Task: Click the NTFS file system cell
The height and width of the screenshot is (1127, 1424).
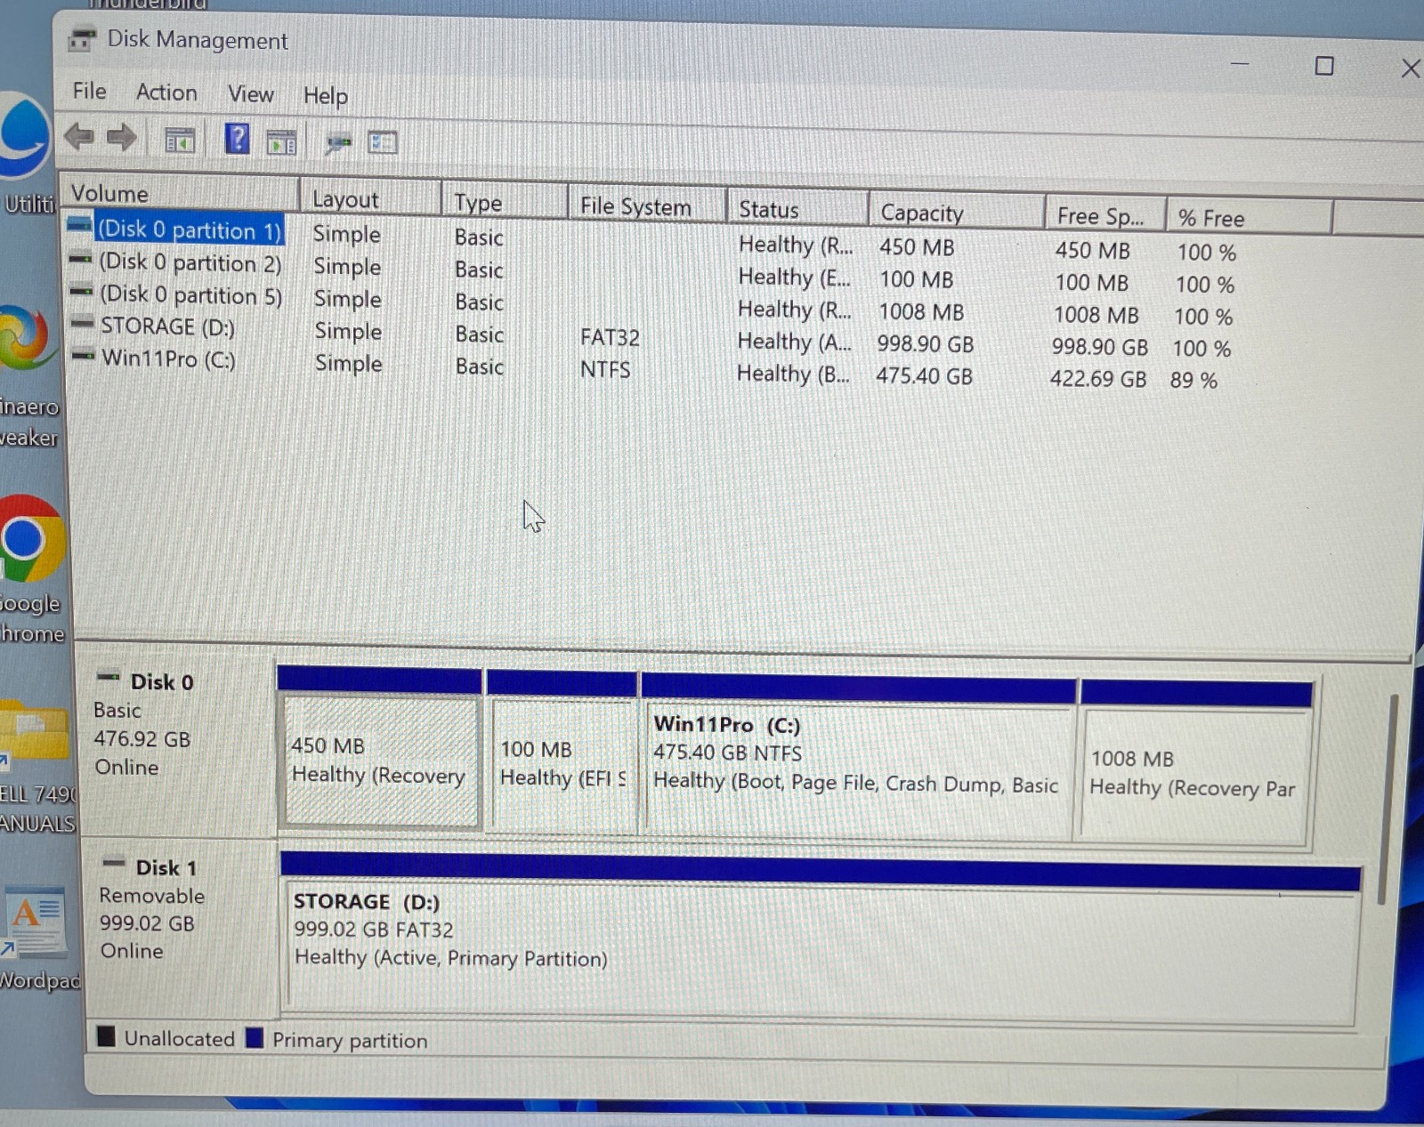Action: pyautogui.click(x=605, y=369)
